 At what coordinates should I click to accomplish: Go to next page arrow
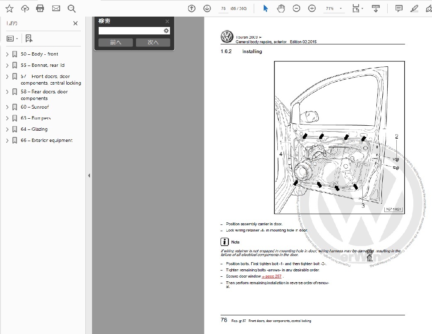click(x=207, y=8)
